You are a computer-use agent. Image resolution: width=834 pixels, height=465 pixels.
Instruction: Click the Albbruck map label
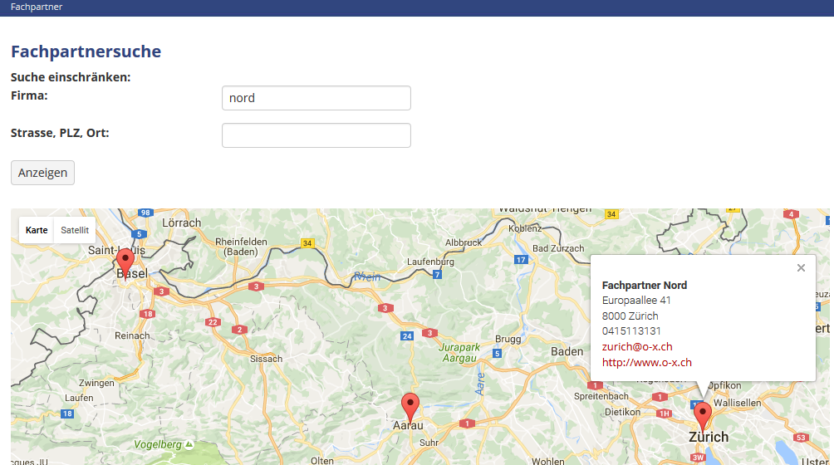(x=464, y=242)
